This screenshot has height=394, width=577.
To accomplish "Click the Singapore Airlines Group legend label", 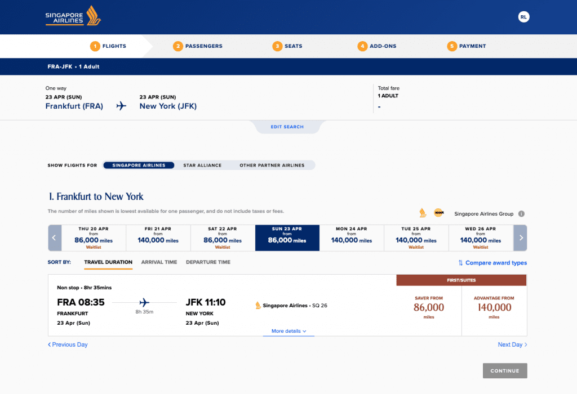I will (x=483, y=213).
